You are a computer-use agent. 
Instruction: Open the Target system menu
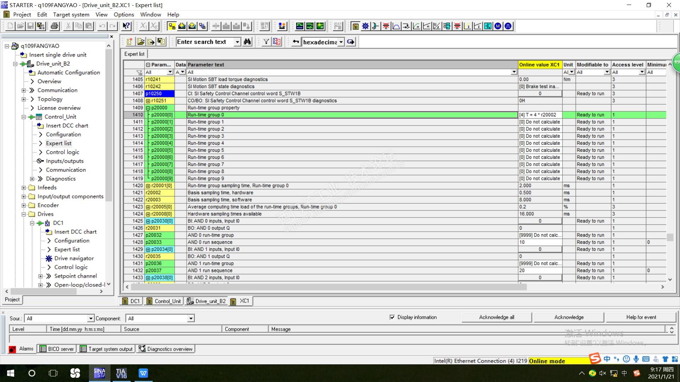(x=71, y=15)
